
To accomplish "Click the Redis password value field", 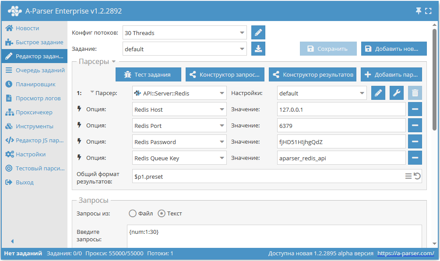I will (341, 142).
